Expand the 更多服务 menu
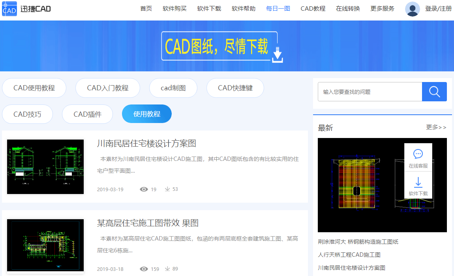Viewport: 454px width, 276px height. pyautogui.click(x=382, y=9)
